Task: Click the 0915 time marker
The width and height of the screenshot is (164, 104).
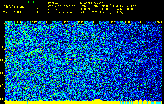Action: tap(81, 22)
